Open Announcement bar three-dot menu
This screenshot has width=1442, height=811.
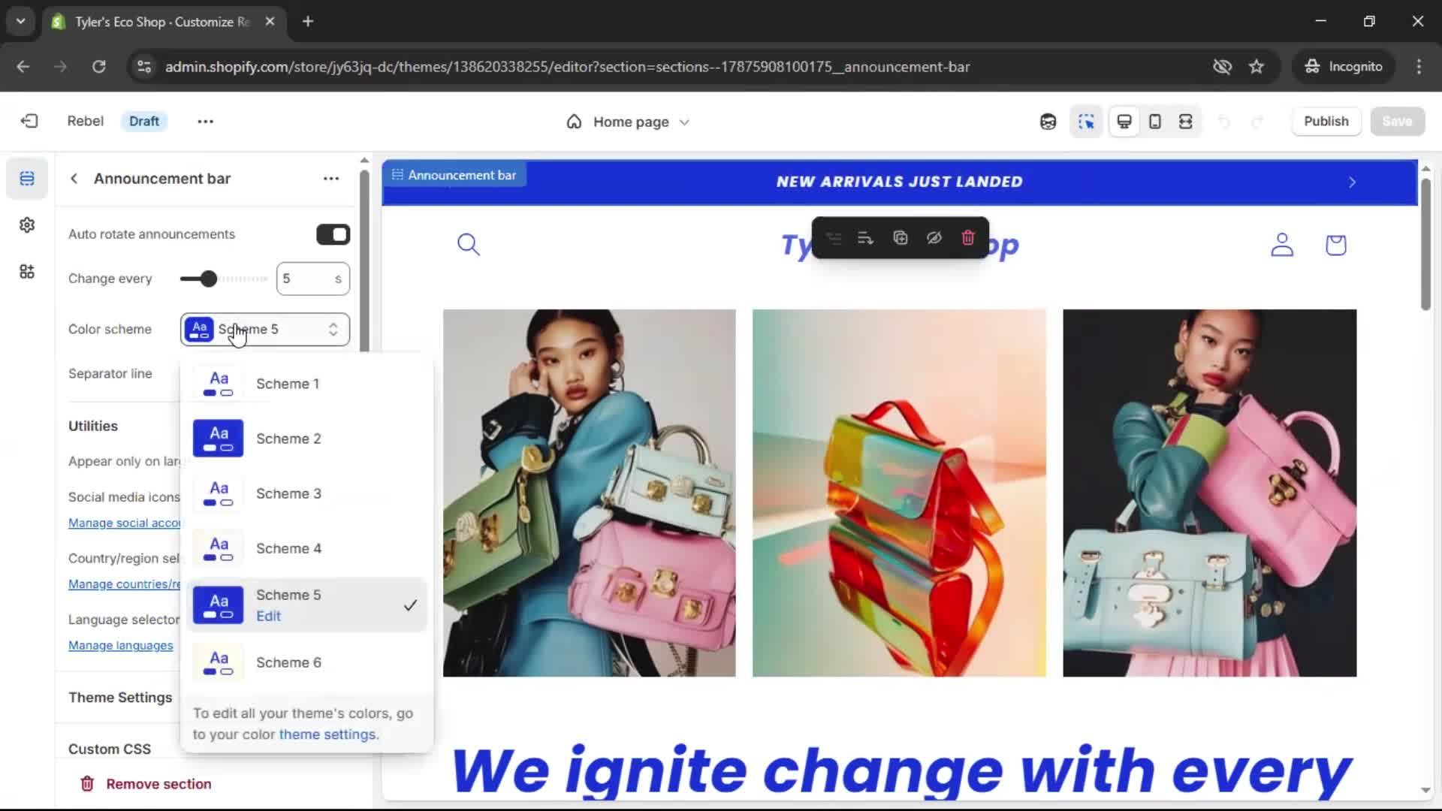pos(331,179)
